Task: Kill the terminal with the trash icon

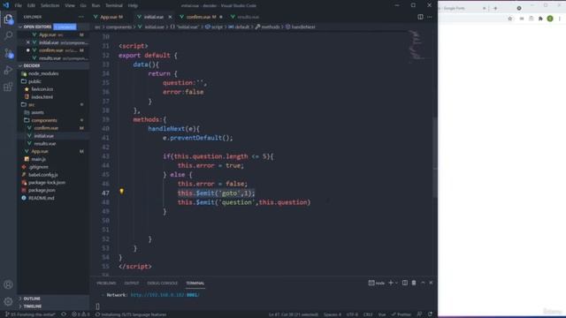Action: [414, 283]
